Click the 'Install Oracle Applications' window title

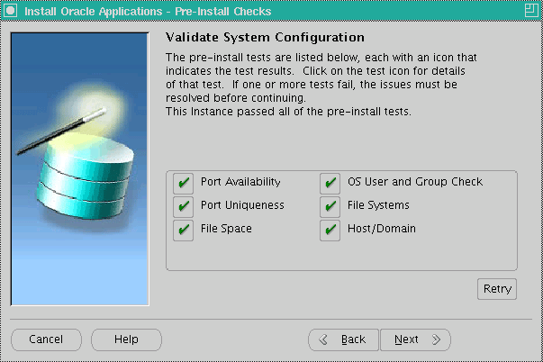coord(148,12)
